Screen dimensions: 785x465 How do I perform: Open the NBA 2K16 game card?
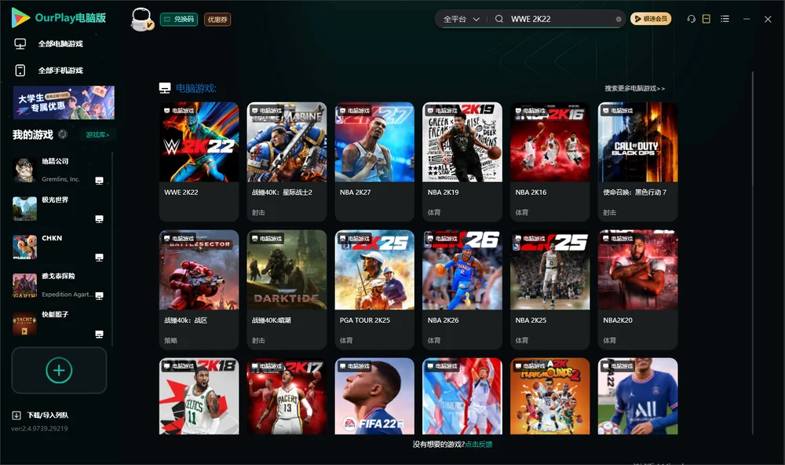550,161
